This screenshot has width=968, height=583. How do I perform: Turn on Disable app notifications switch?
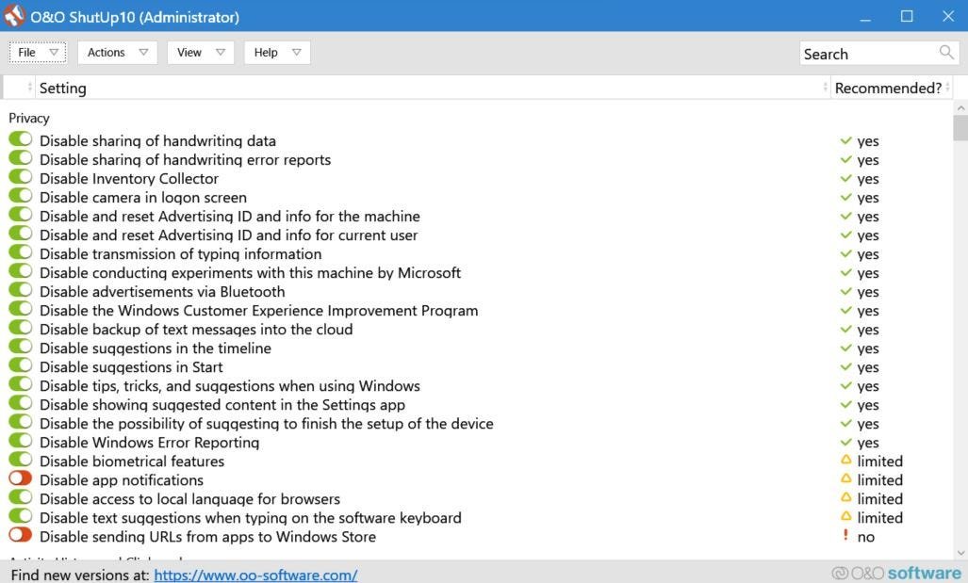[21, 478]
